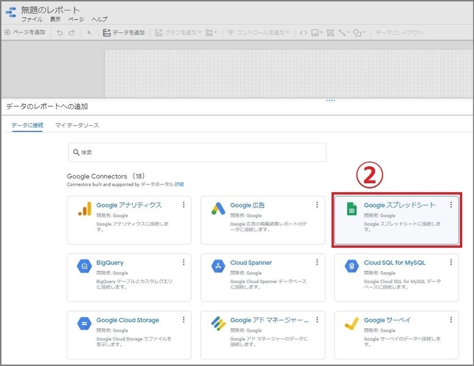Open Google スプレッドシート card options menu
The image size is (474, 366).
451,205
